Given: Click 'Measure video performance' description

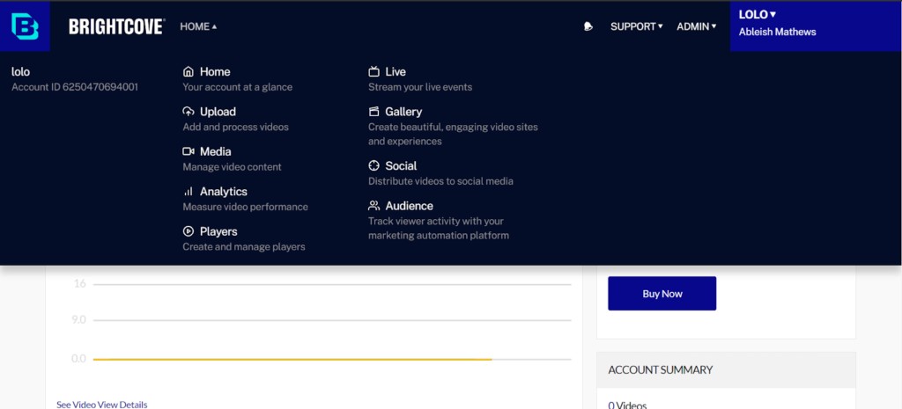Looking at the screenshot, I should pyautogui.click(x=246, y=207).
